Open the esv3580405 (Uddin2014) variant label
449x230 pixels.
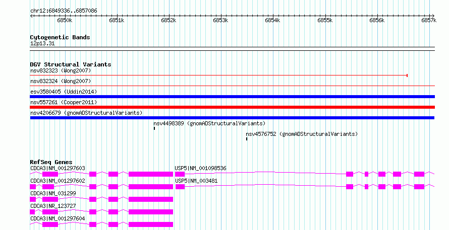[x=64, y=92]
